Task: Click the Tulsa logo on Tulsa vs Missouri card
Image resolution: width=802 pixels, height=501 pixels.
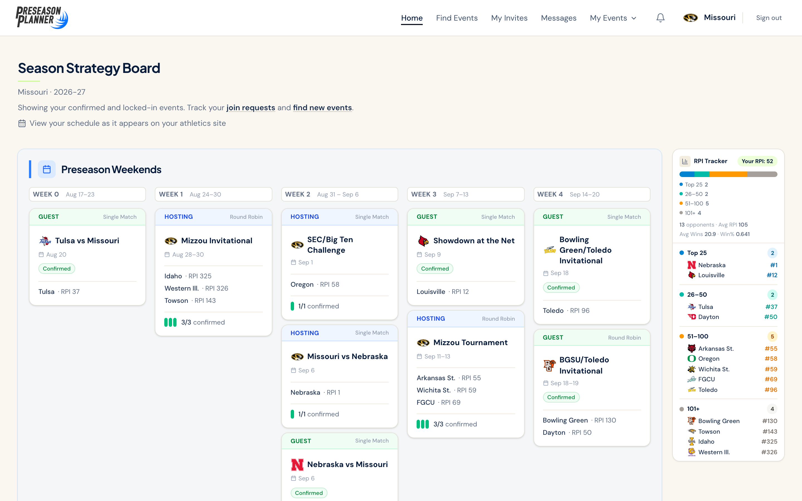Action: click(45, 240)
